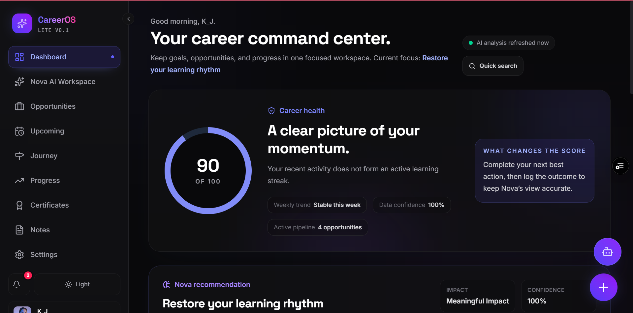The image size is (633, 313).
Task: Select the Restore your learning rhythm heading
Action: (x=243, y=303)
